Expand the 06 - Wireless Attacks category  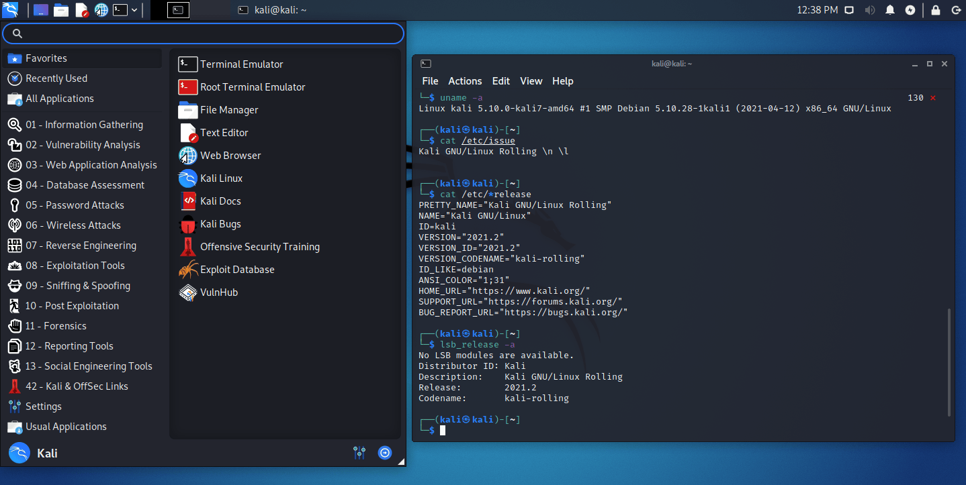pos(73,225)
